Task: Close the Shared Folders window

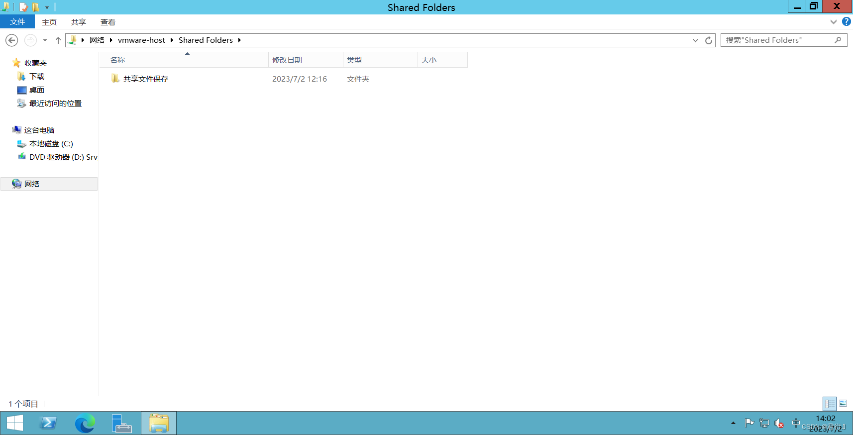Action: (837, 6)
